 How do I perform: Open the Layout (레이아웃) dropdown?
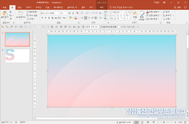click(x=32, y=12)
